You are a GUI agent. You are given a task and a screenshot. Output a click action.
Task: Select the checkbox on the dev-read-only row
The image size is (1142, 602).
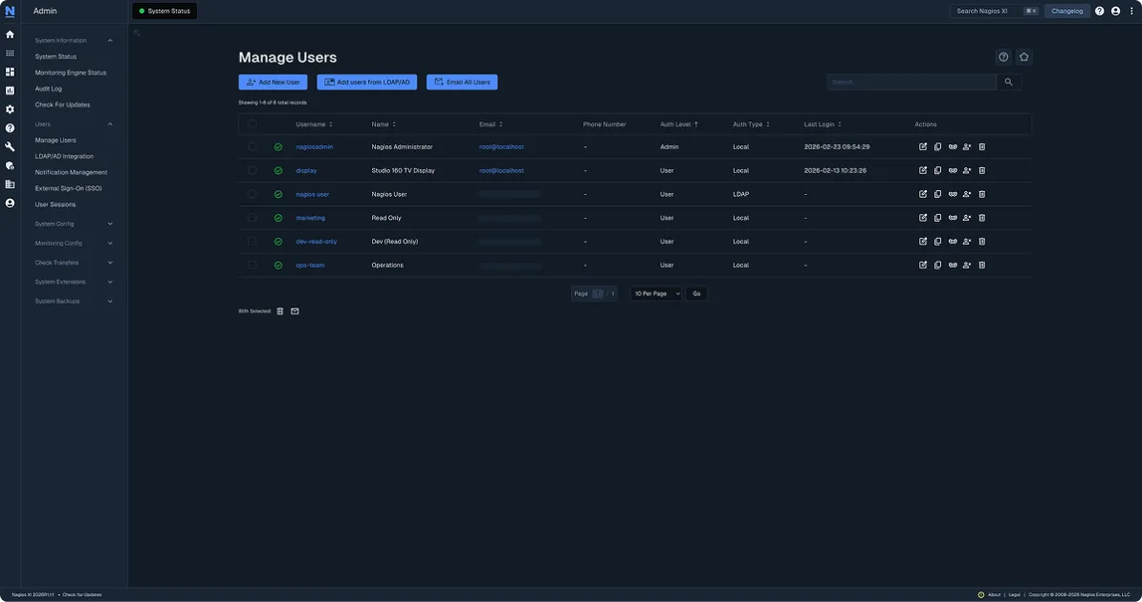click(x=250, y=240)
